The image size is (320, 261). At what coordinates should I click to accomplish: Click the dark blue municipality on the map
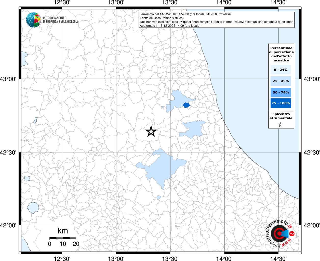[186, 105]
